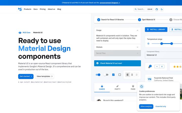Image resolution: width=182 pixels, height=113 pixels.
Task: Click the MUI Core cube icon
Action: coord(20,33)
